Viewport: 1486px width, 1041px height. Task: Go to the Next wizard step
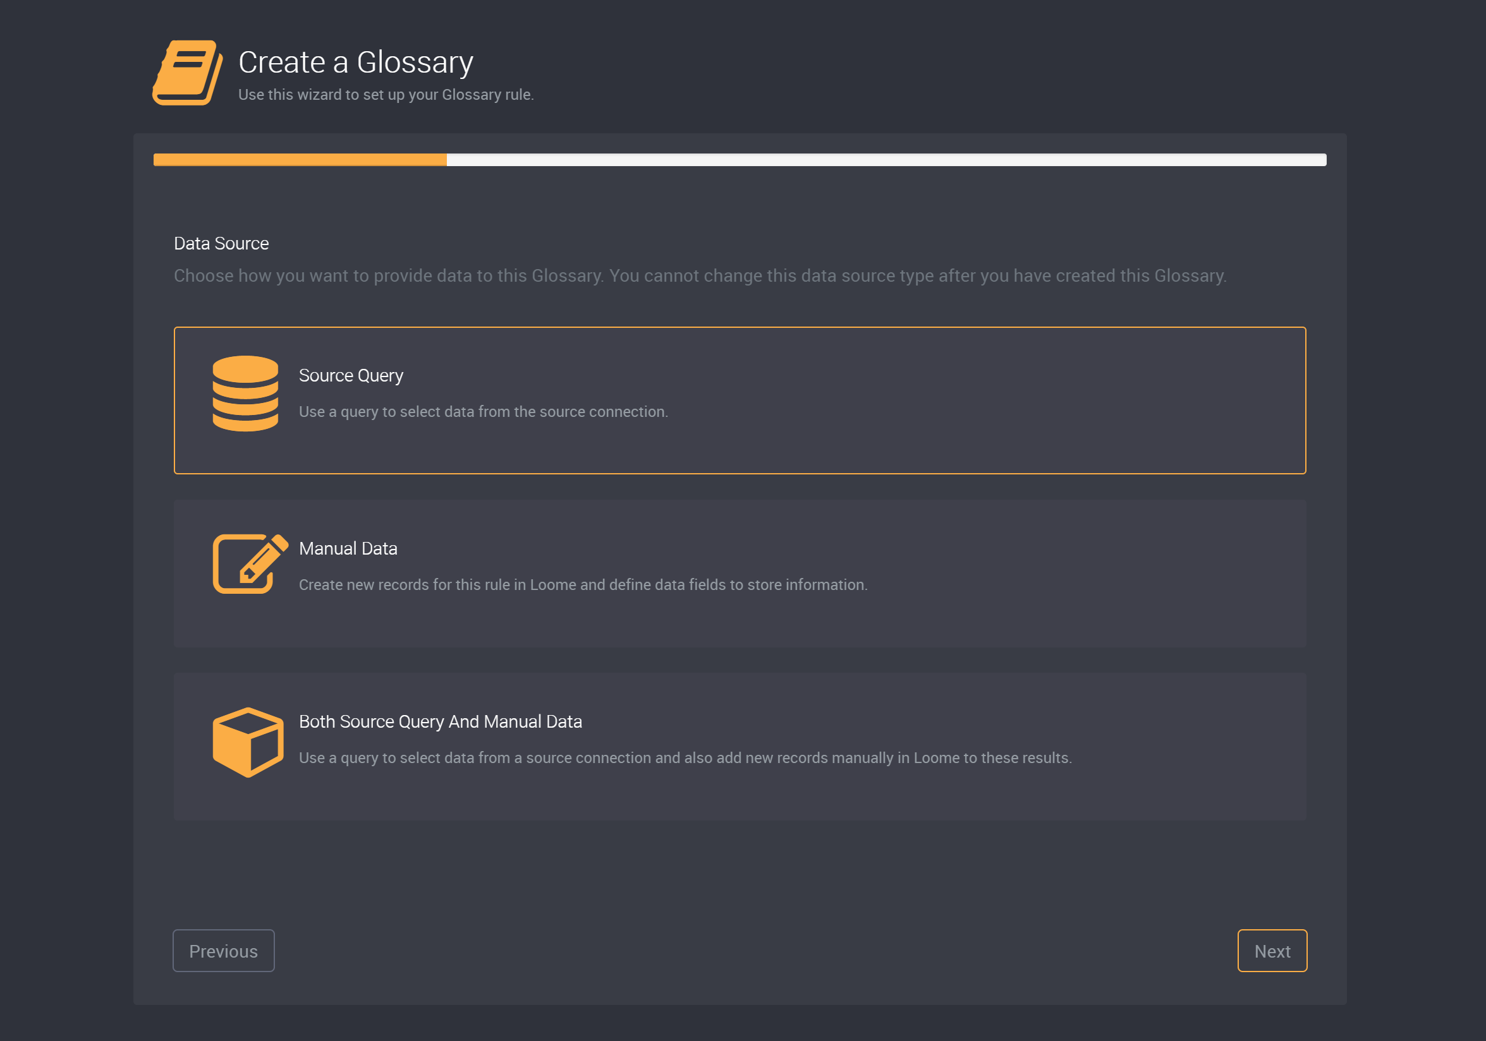tap(1272, 951)
